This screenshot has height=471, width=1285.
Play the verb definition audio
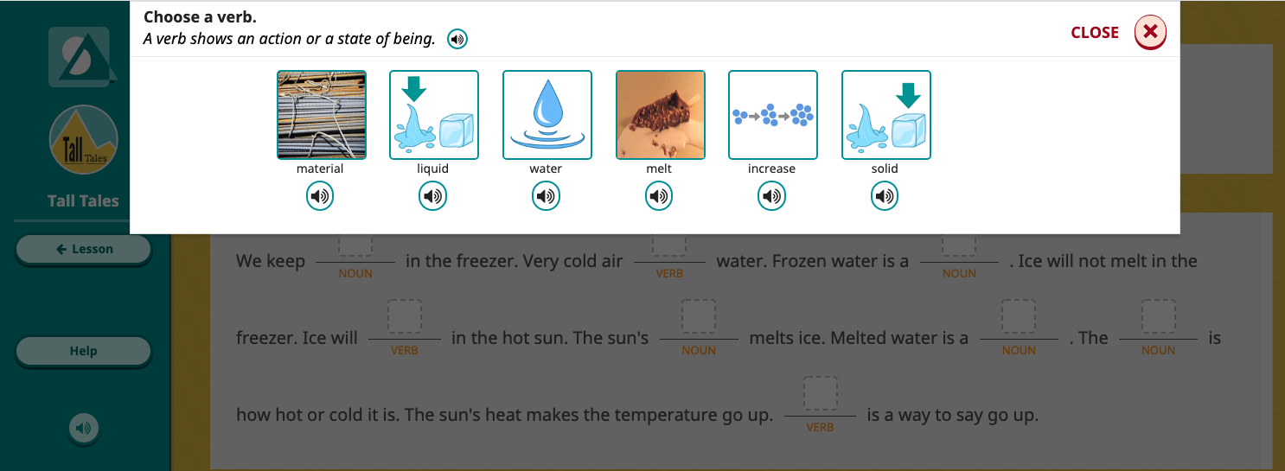coord(457,39)
